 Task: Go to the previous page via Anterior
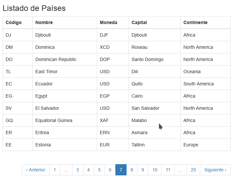pos(36,170)
